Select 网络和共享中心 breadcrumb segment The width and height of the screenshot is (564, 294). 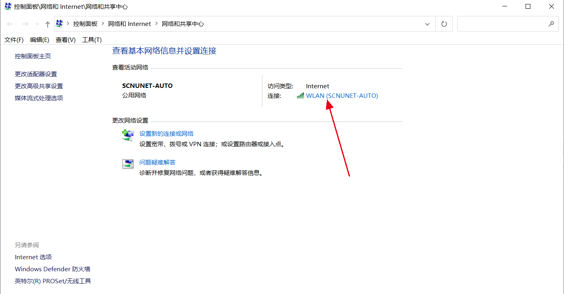[x=183, y=24]
